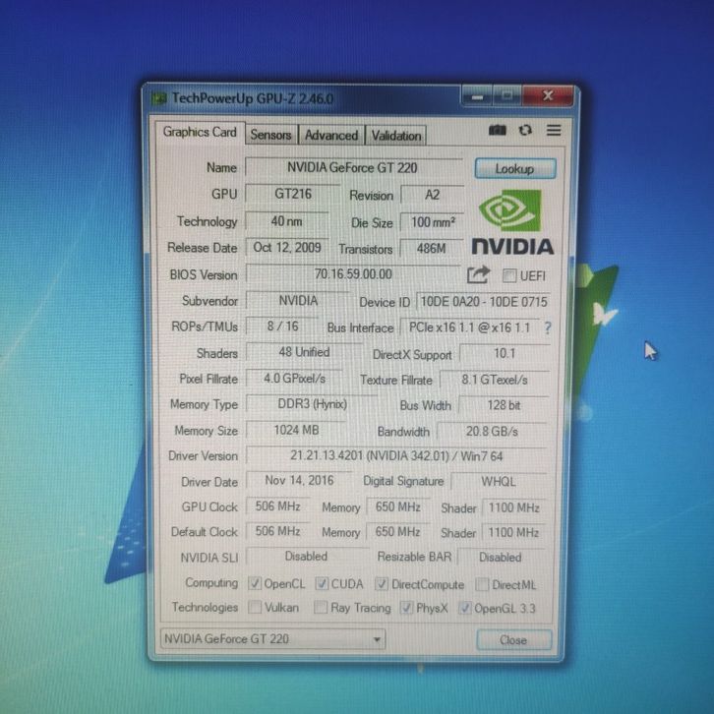Switch to the Graphics Card tab
Viewport: 714px width, 714px height.
tap(200, 132)
